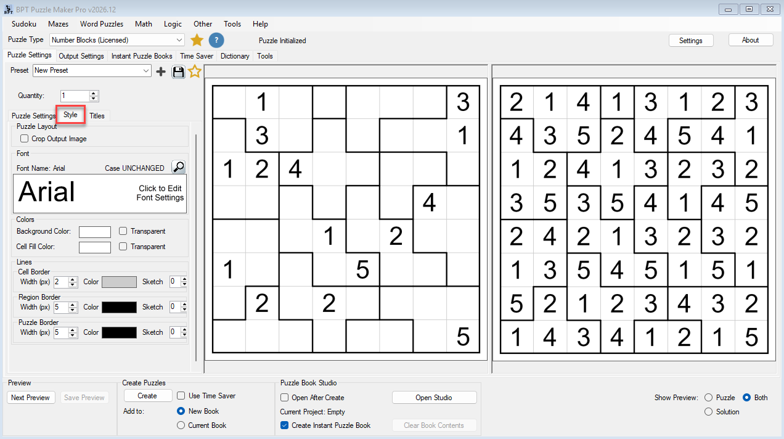The width and height of the screenshot is (784, 439).
Task: Switch to Dictionary tab
Action: tap(235, 56)
